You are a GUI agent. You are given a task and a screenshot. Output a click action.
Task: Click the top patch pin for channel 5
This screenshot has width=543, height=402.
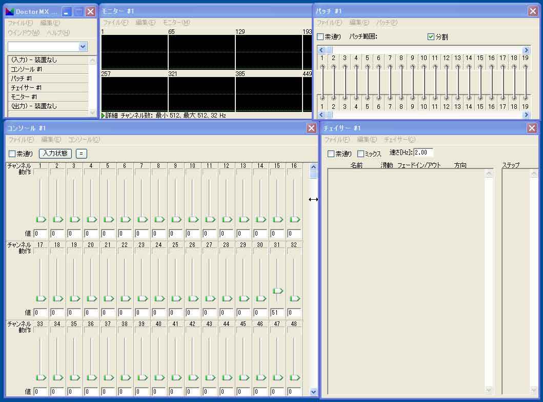(367, 67)
